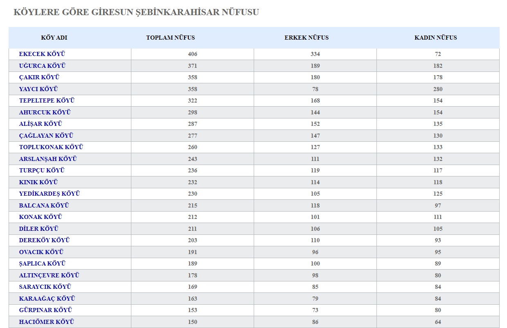Open the ARSLANŞAH KÖYÜ village link
Screen dimensions: 507x328
(x=48, y=159)
